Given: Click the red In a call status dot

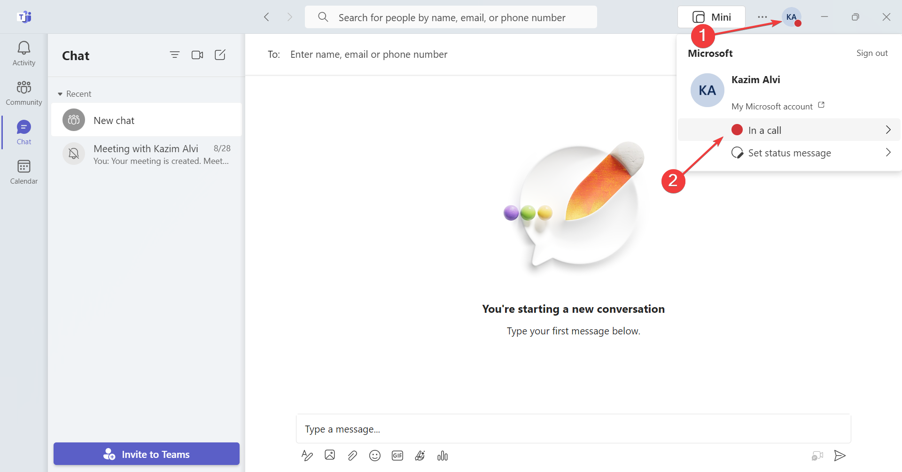Looking at the screenshot, I should point(737,130).
